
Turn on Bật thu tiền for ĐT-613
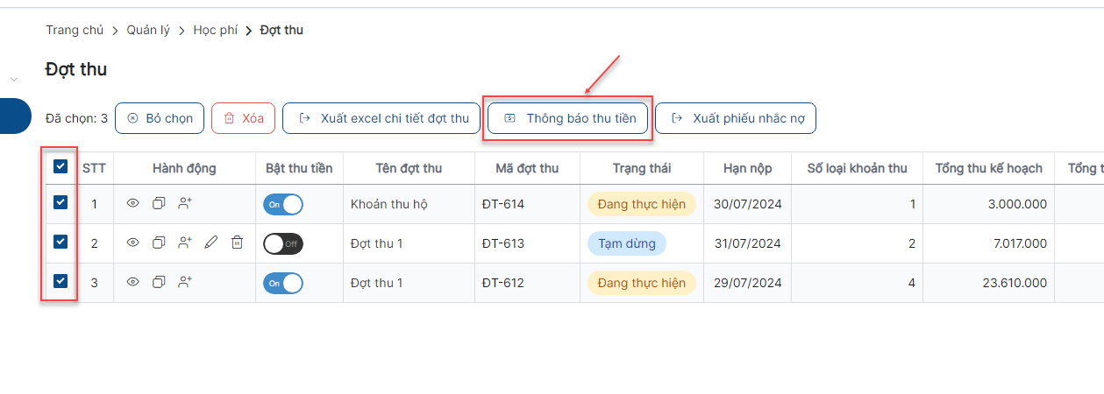[283, 243]
